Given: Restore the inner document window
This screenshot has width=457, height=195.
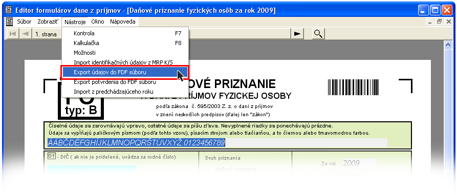Looking at the screenshot, I should pos(439,21).
